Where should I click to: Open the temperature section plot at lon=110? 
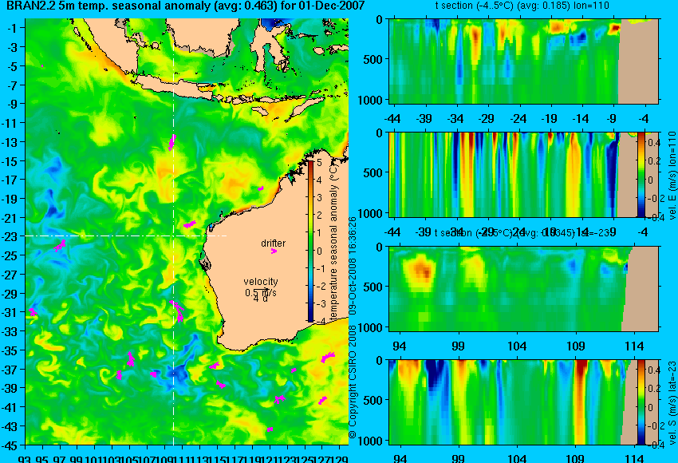click(524, 61)
